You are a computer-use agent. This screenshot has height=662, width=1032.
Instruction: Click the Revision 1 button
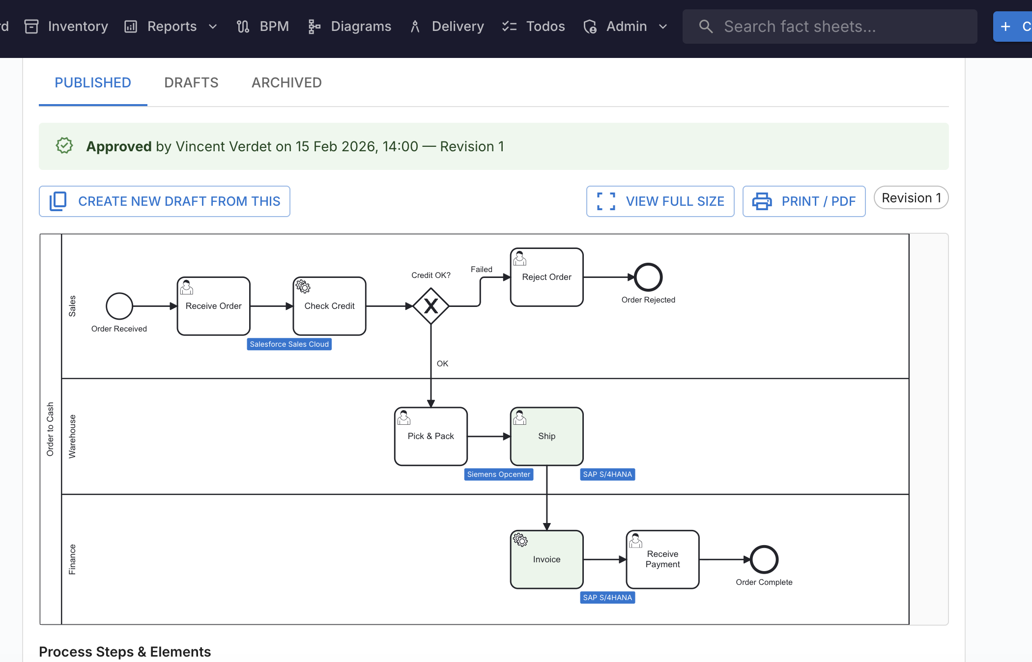(911, 197)
